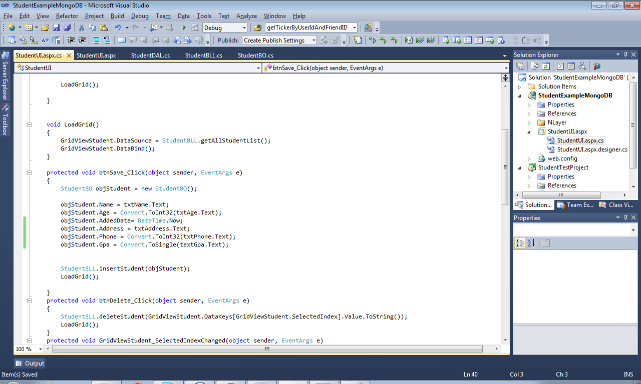Switch to the StudentDAL.cs tab
This screenshot has width=641, height=384.
click(150, 55)
